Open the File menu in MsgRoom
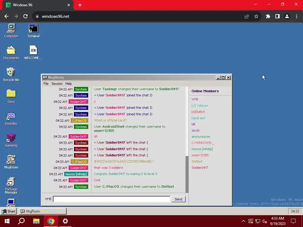The image size is (303, 227). tap(46, 84)
